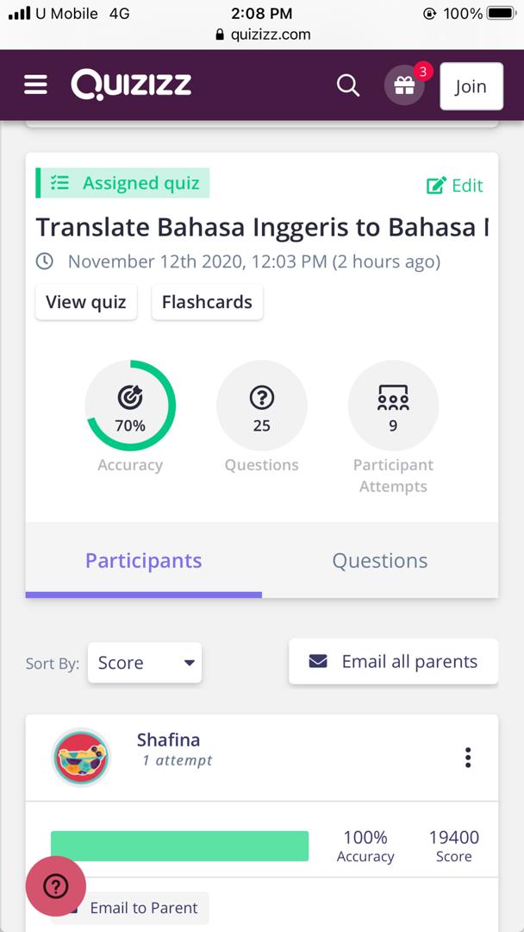Image resolution: width=524 pixels, height=932 pixels.
Task: Click the red help question icon
Action: pyautogui.click(x=56, y=886)
